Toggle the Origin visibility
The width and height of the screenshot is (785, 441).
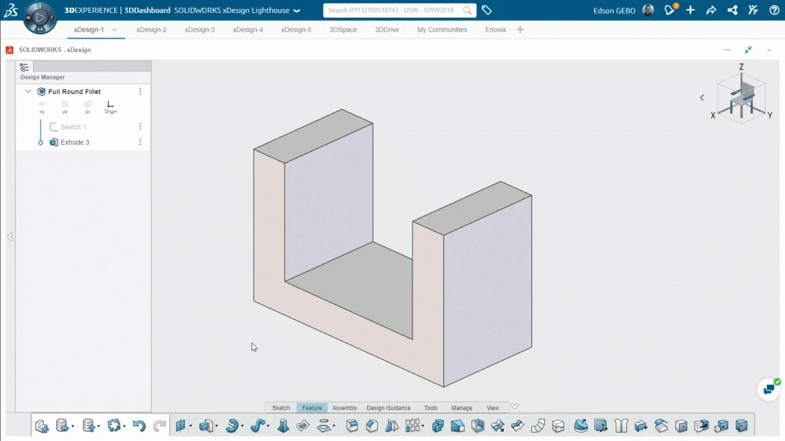(110, 106)
